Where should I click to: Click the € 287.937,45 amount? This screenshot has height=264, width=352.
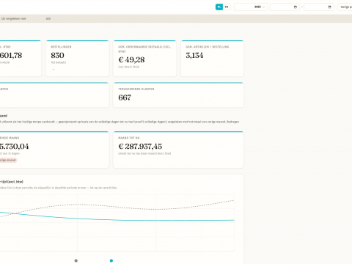point(140,147)
